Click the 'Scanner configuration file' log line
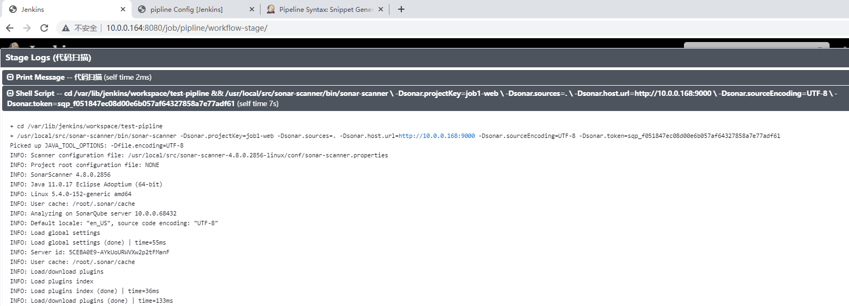The height and width of the screenshot is (306, 849). coord(198,155)
